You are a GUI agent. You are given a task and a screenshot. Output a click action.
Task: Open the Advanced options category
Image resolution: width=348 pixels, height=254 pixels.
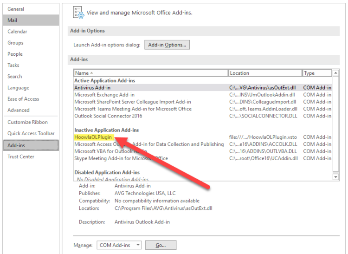[19, 110]
